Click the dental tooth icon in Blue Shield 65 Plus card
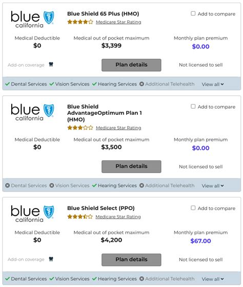Image resolution: width=243 pixels, height=287 pixels. click(x=51, y=65)
